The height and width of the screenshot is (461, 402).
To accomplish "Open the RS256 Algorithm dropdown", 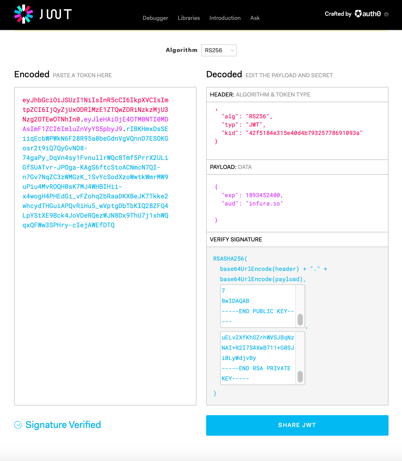I will pyautogui.click(x=219, y=50).
